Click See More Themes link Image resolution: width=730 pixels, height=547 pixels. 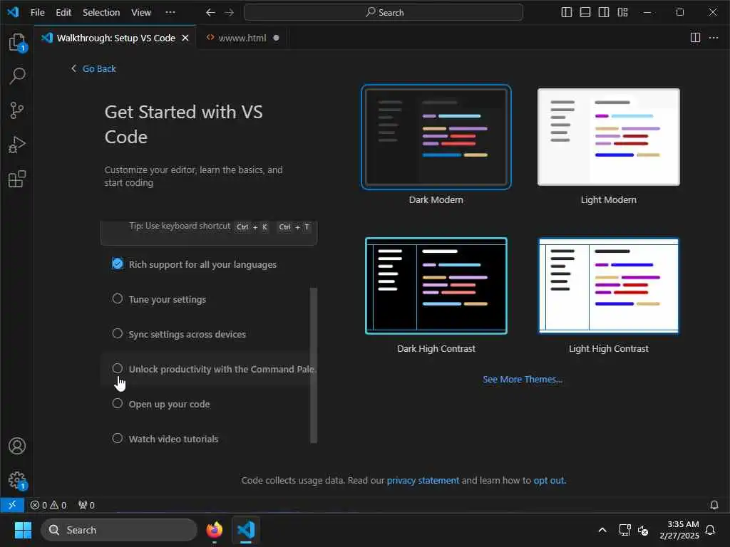[523, 379]
